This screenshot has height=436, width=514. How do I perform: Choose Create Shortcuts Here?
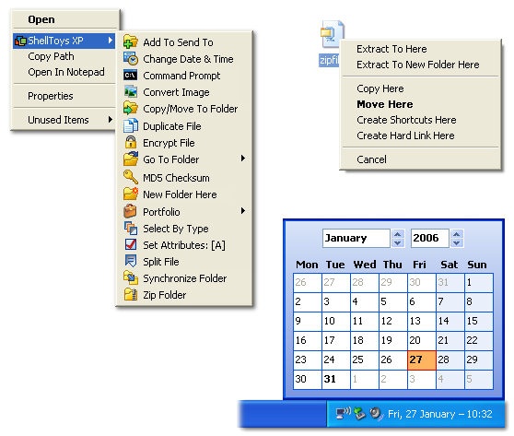[x=406, y=120]
